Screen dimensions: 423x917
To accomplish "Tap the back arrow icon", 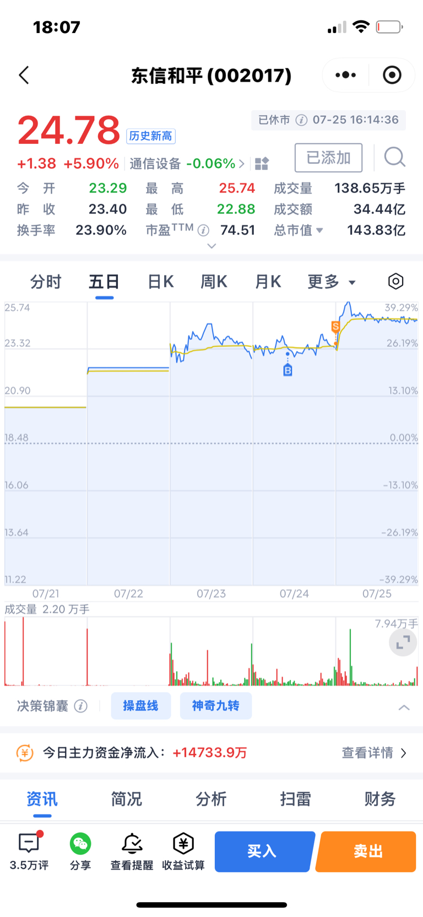I will 24,75.
